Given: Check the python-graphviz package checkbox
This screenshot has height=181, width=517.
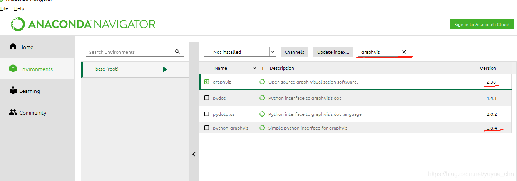Looking at the screenshot, I should [x=207, y=128].
